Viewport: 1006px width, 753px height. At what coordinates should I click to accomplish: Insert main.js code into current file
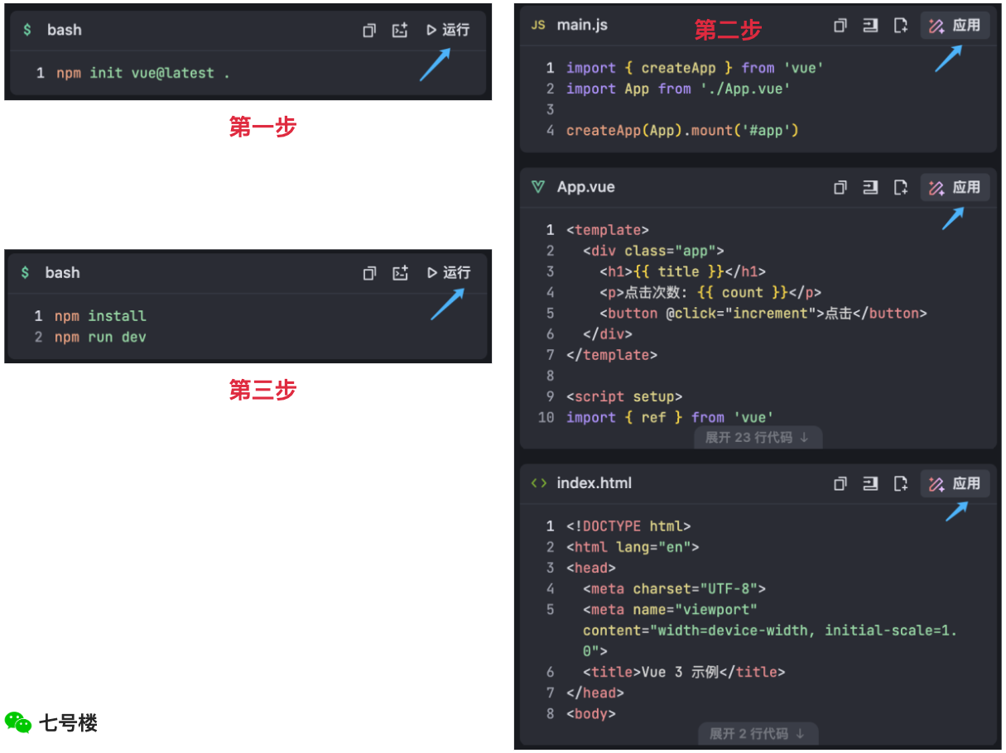(x=870, y=25)
